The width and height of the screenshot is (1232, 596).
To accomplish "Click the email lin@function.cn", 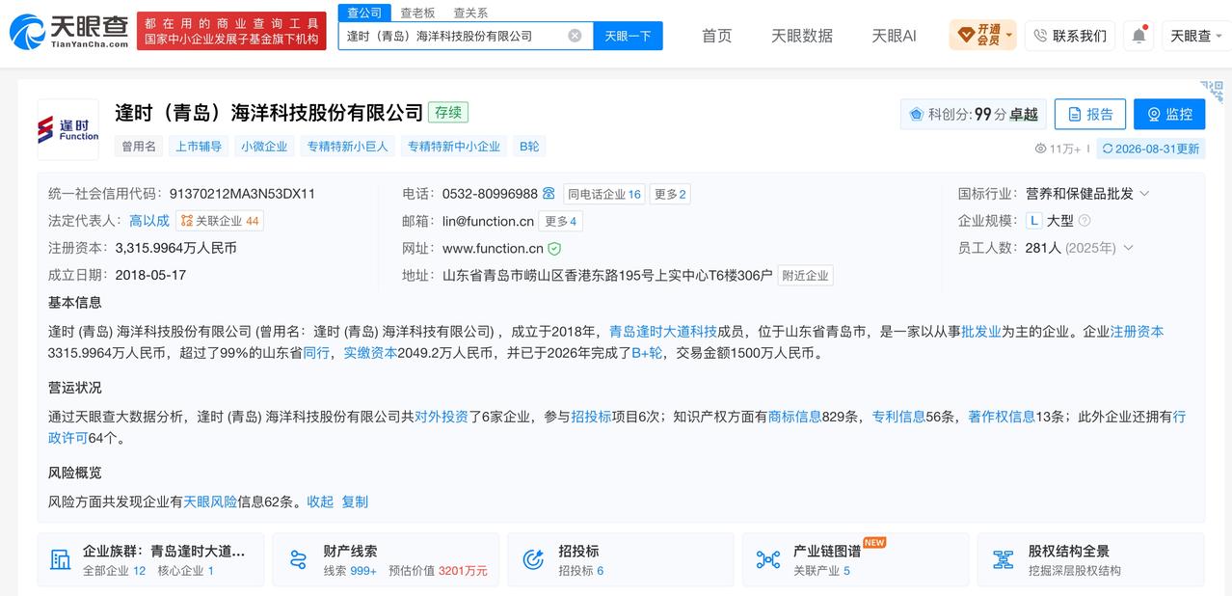I will pyautogui.click(x=488, y=221).
